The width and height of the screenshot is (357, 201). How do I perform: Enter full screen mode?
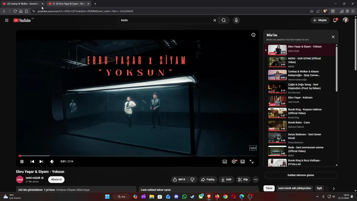pyautogui.click(x=252, y=161)
